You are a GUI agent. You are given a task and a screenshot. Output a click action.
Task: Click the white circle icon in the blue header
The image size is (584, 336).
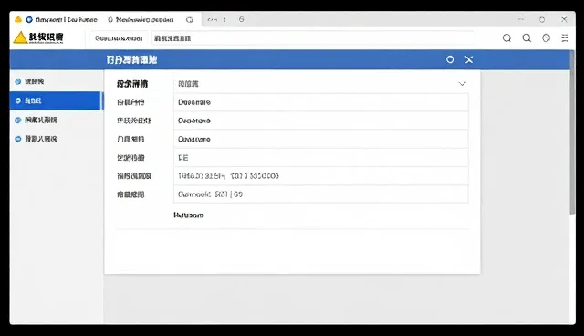450,59
